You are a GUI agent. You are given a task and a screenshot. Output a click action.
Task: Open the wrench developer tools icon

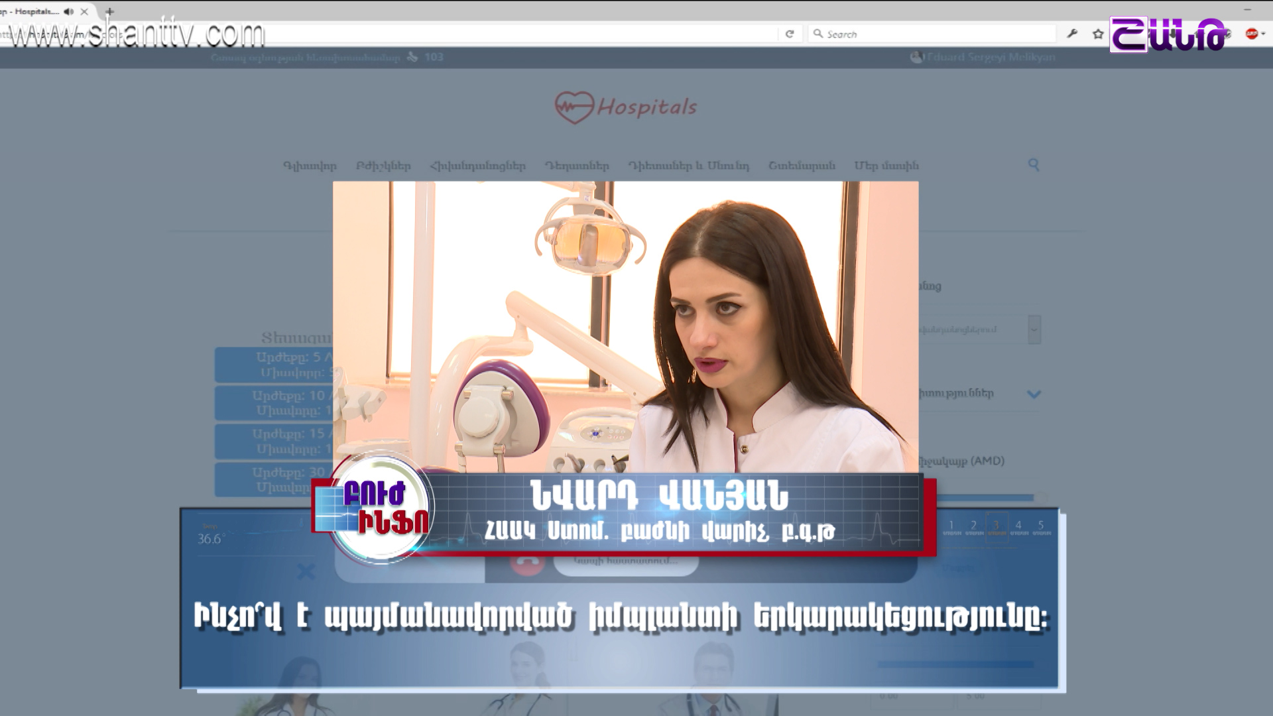[1072, 34]
